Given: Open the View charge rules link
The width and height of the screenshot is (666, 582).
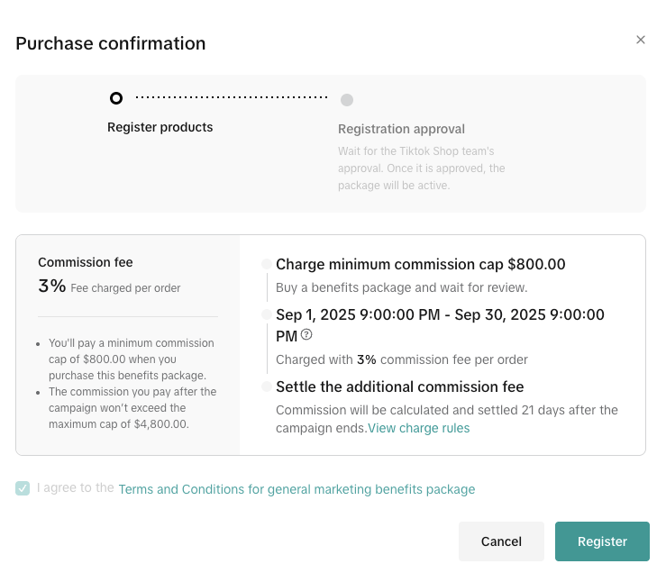Looking at the screenshot, I should click(x=418, y=428).
